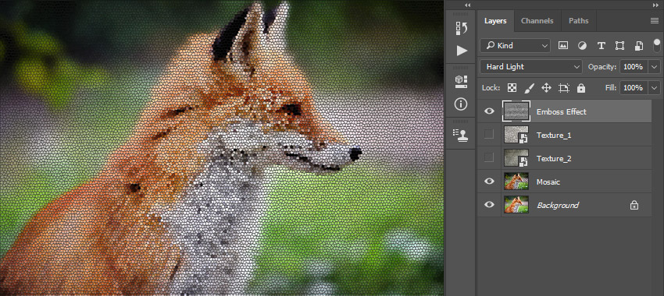Viewport: 664px width, 296px height.
Task: Open the Kind filter type dropdown
Action: click(x=515, y=46)
